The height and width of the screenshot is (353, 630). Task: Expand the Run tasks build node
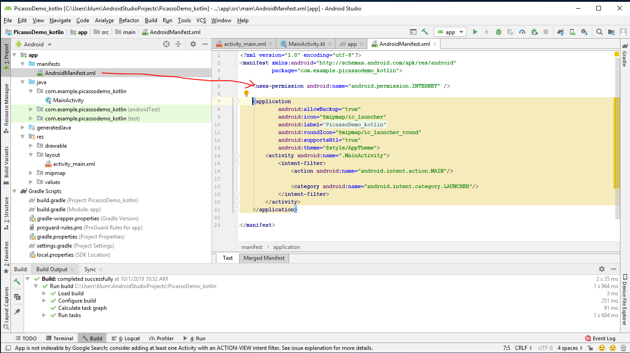[x=44, y=315]
